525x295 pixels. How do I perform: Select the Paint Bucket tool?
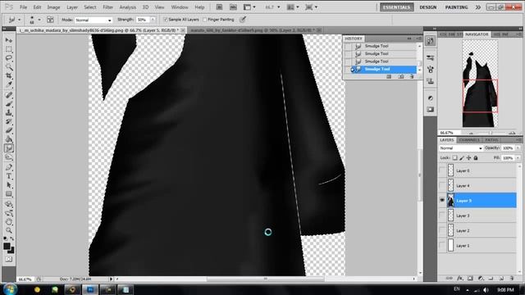9,139
